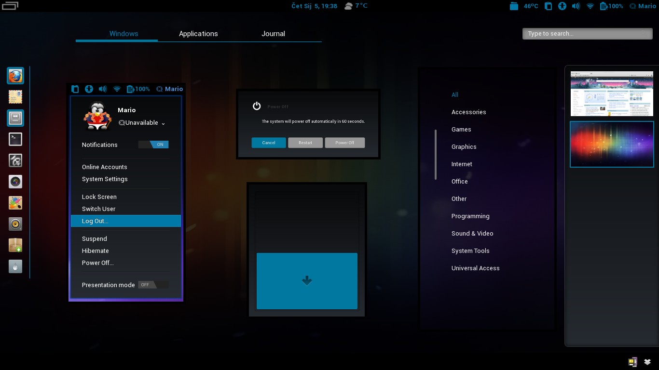Click the volume icon in the top panel
Screen dimensions: 659x370
click(576, 6)
